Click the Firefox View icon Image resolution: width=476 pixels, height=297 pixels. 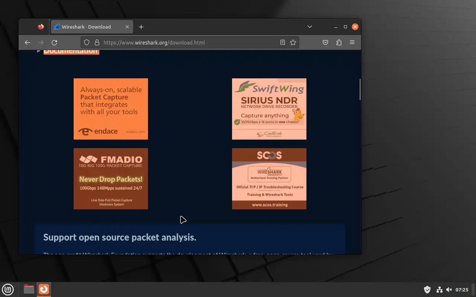pos(41,27)
